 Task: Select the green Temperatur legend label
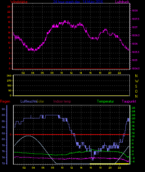[105, 101]
